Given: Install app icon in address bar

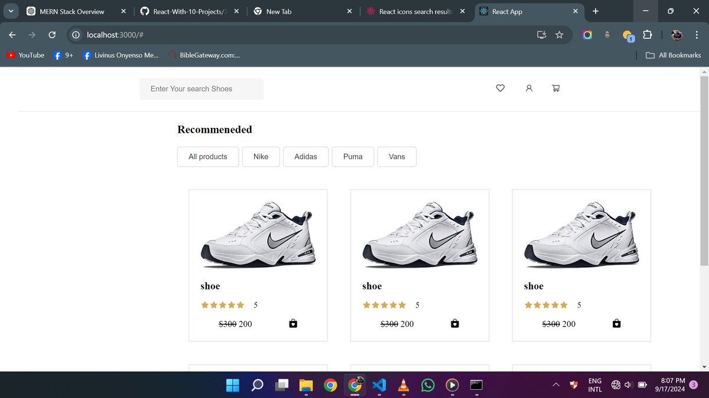Looking at the screenshot, I should 541,35.
